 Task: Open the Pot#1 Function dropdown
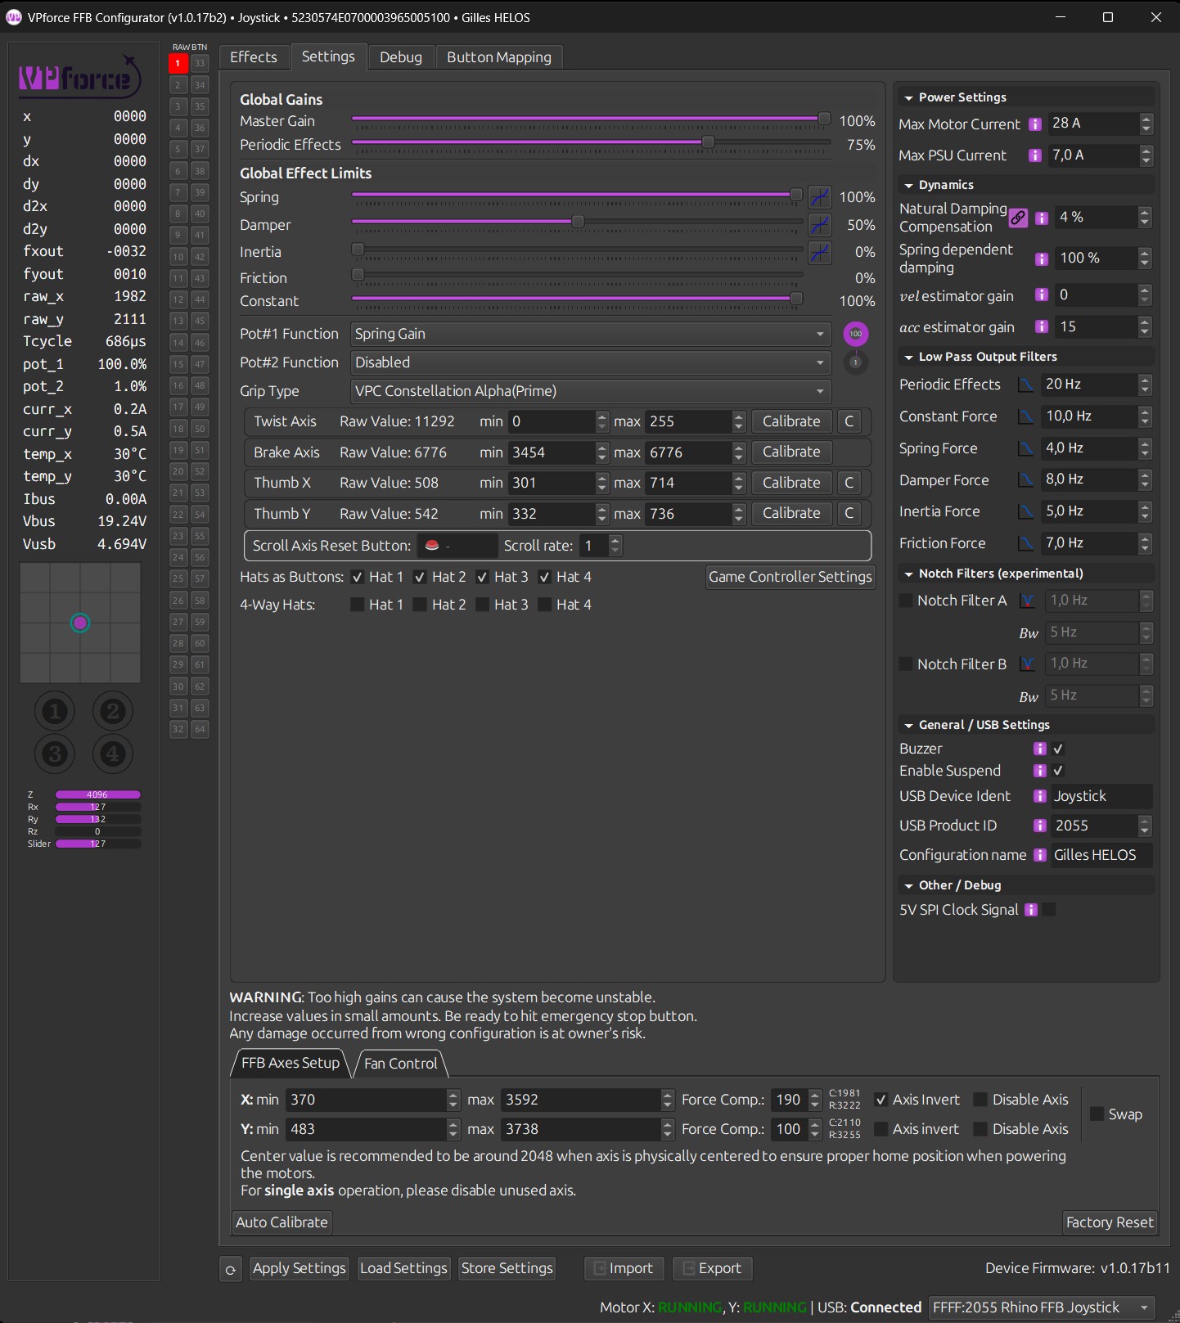tap(591, 334)
